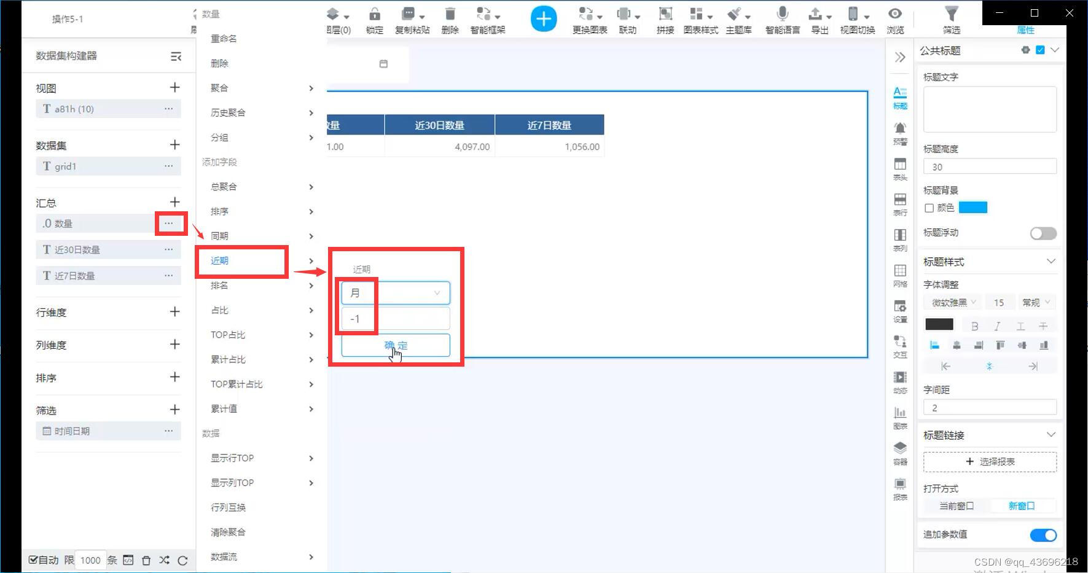
Task: Click the shuffle icon in builder footer
Action: point(164,560)
